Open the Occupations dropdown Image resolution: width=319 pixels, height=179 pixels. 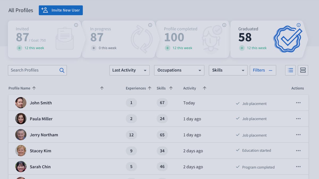179,70
